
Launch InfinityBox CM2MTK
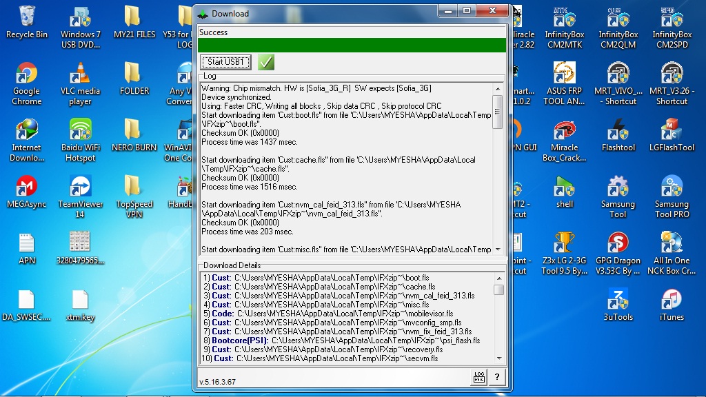pos(564,27)
